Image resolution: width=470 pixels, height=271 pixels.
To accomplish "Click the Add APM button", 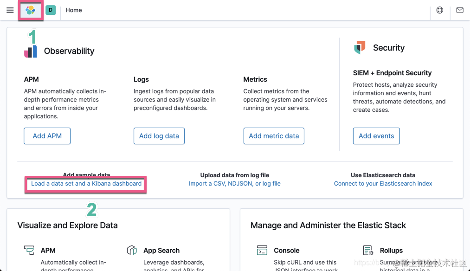I will [47, 136].
